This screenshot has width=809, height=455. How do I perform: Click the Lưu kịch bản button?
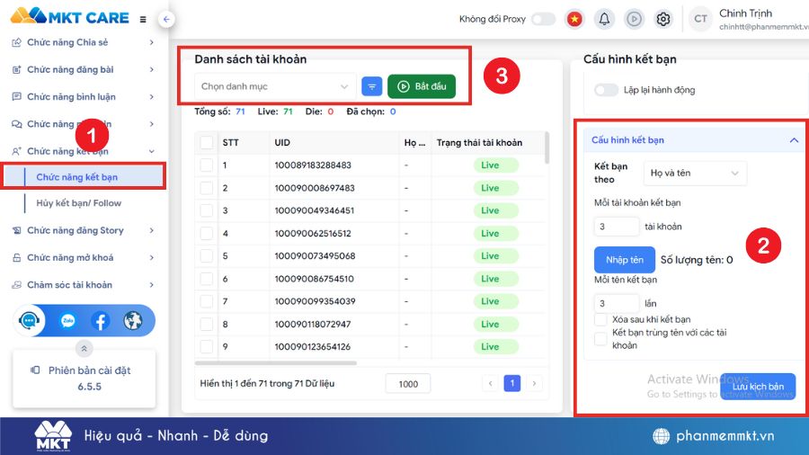point(758,387)
